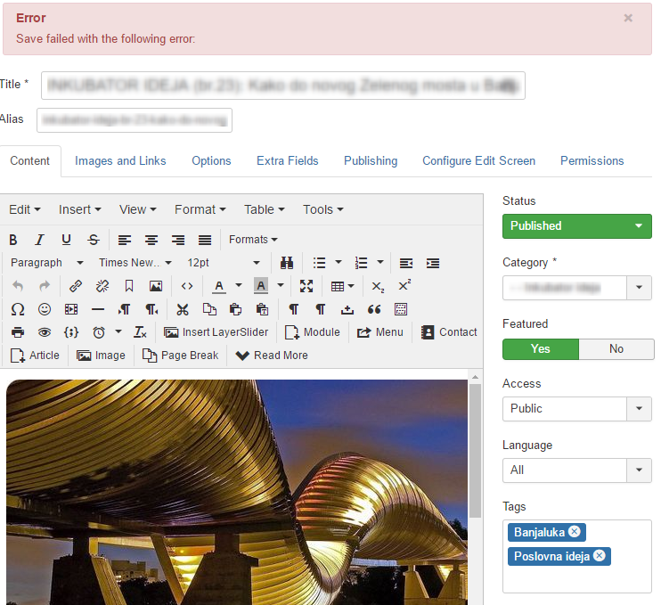This screenshot has width=661, height=605.
Task: Increase indent
Action: point(433,263)
